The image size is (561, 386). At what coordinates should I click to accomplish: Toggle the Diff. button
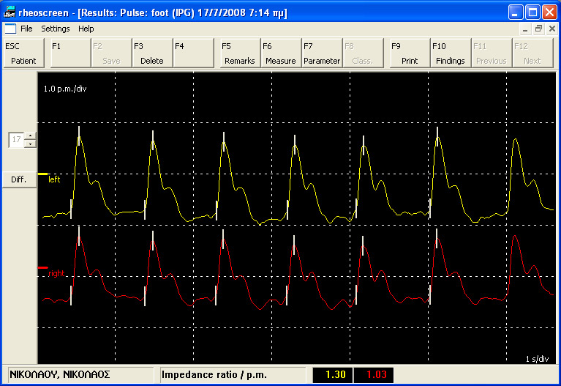tap(19, 179)
